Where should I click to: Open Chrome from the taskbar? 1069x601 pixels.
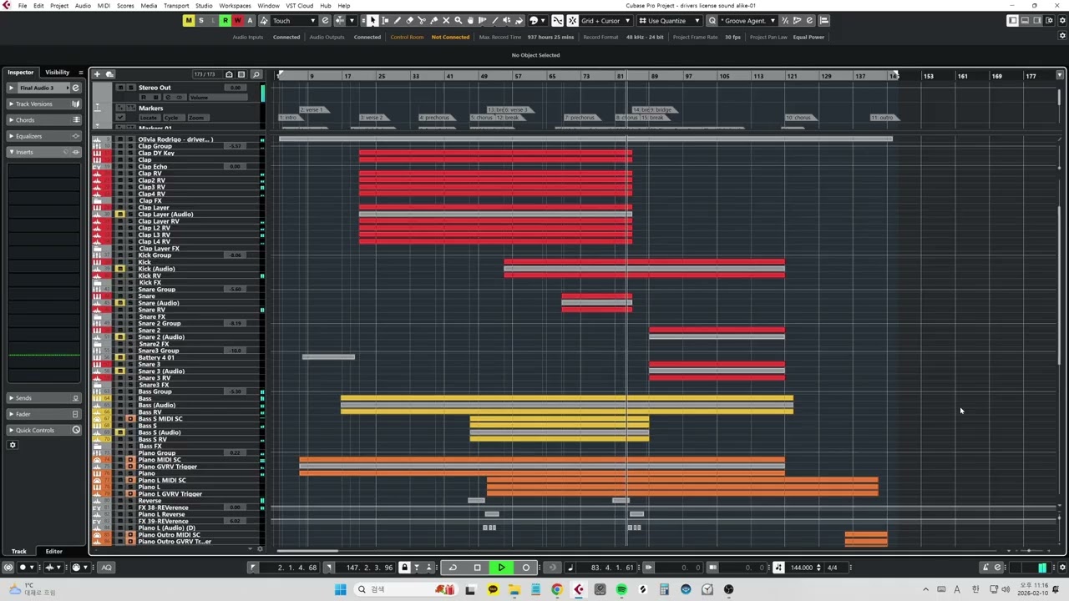click(557, 590)
